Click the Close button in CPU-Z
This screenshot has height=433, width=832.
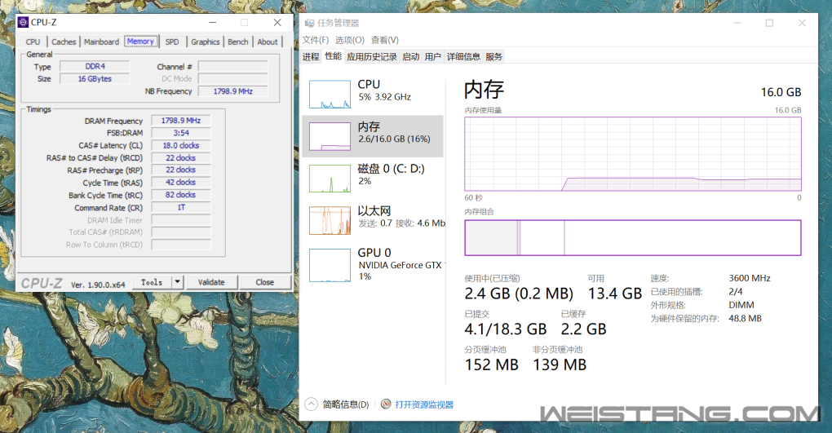[265, 282]
